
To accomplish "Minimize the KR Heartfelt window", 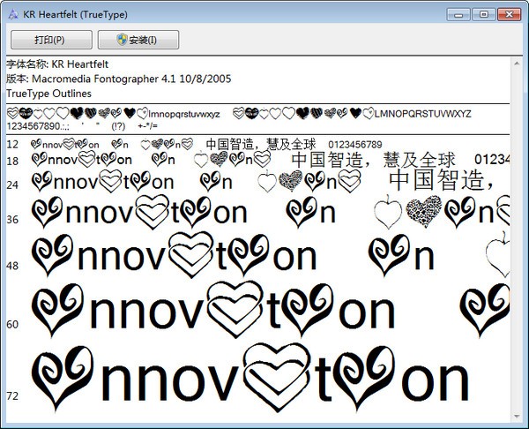I will [458, 14].
